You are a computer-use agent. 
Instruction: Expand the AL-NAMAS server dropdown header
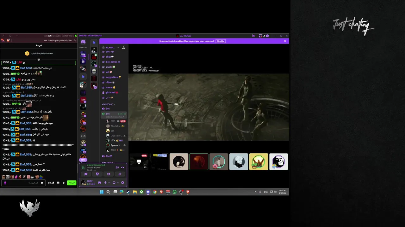(x=112, y=48)
